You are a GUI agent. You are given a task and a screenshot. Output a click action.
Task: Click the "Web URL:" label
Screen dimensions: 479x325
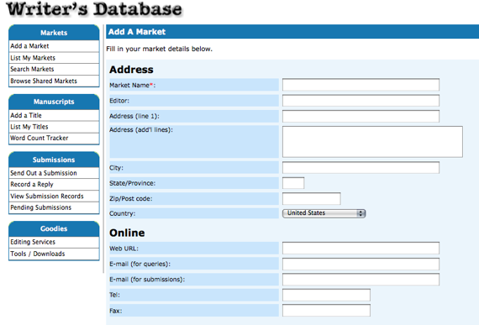[124, 249]
